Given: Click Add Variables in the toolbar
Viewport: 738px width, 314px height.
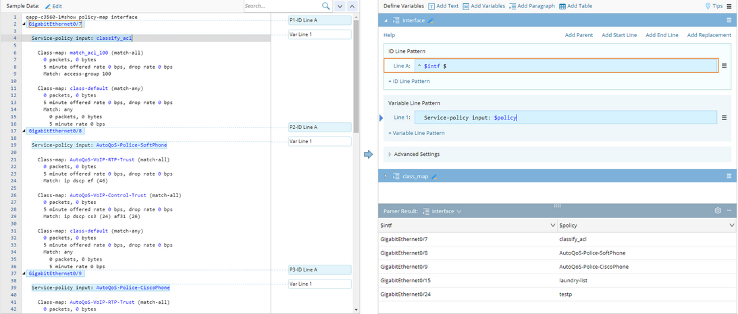Looking at the screenshot, I should pyautogui.click(x=483, y=6).
